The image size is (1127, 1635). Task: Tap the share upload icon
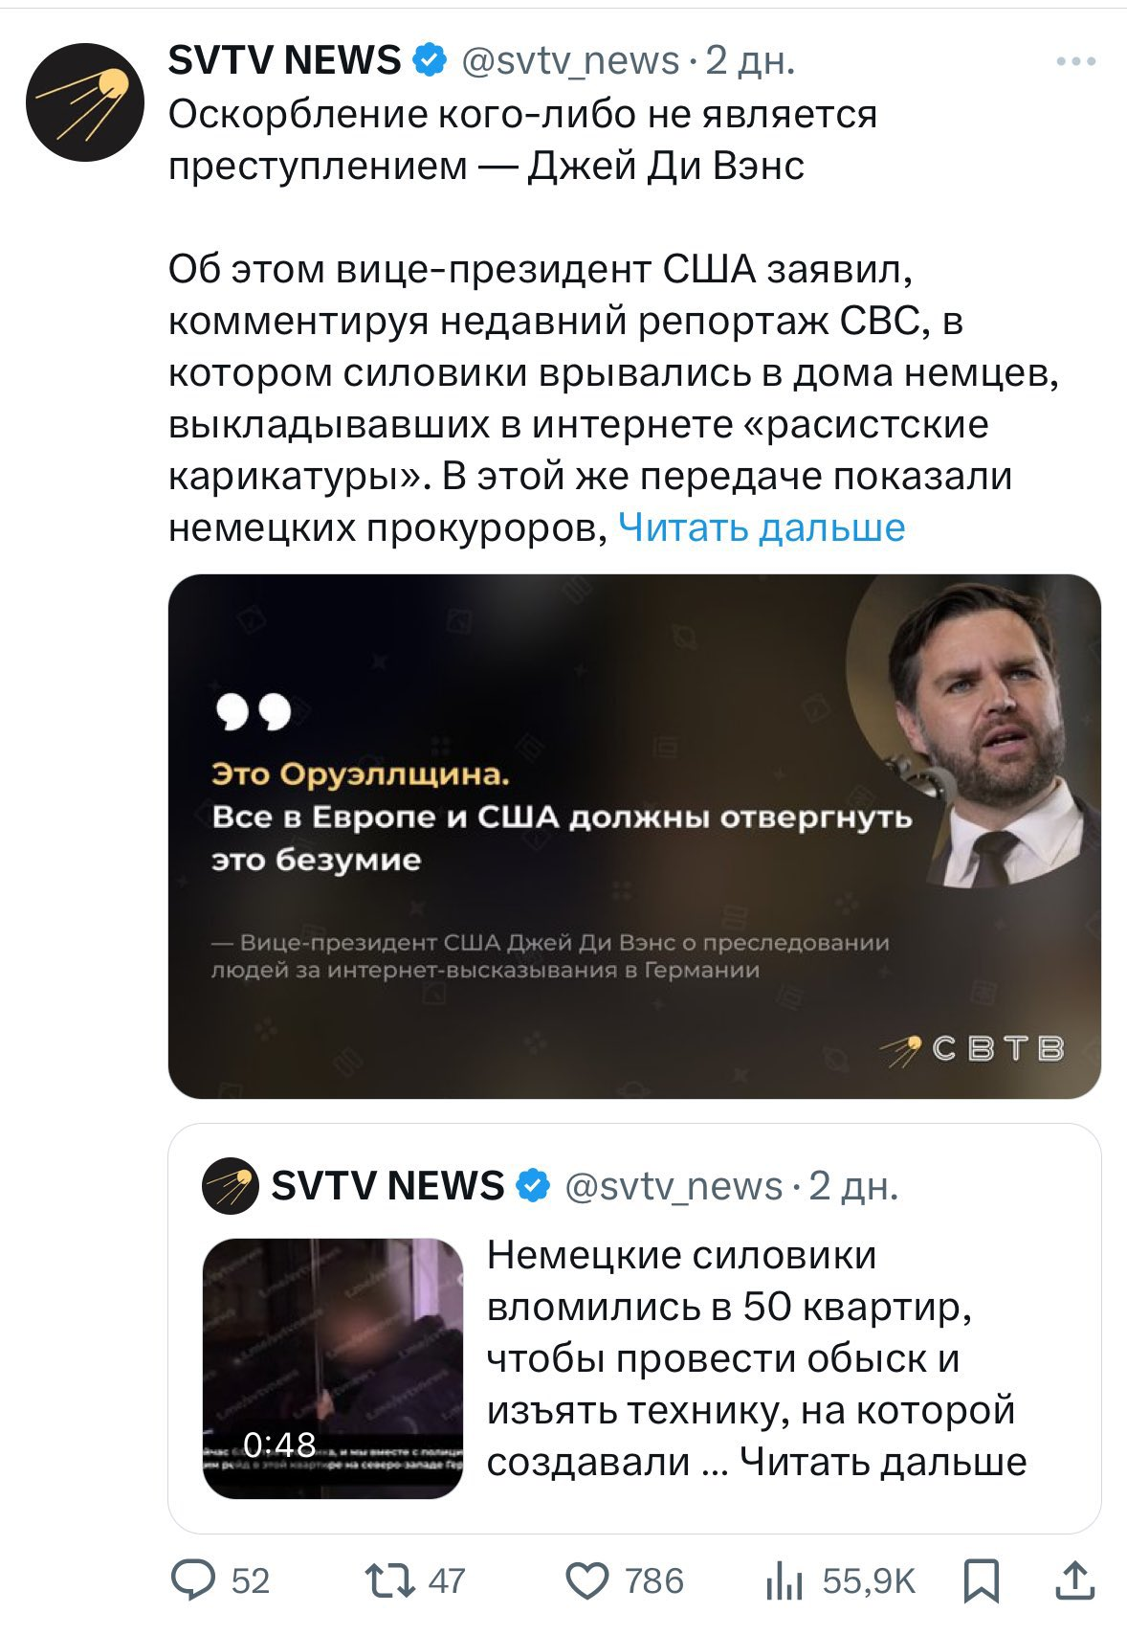click(1075, 1580)
